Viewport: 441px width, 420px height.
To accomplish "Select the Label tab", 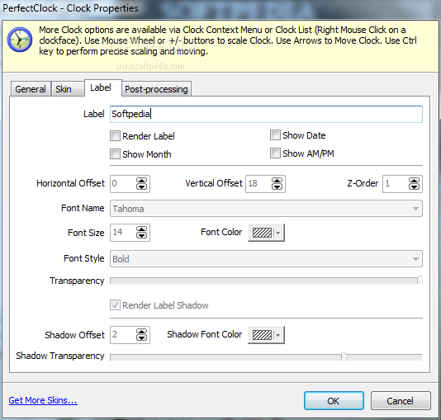I will [x=103, y=87].
